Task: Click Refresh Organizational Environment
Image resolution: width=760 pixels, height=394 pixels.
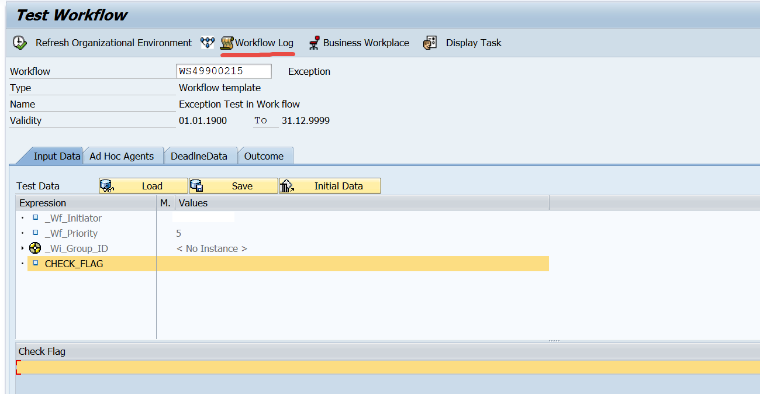Action: coord(113,43)
